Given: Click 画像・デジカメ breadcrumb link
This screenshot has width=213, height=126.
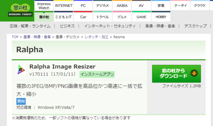Looking at the screenshot, I should 68,37.
